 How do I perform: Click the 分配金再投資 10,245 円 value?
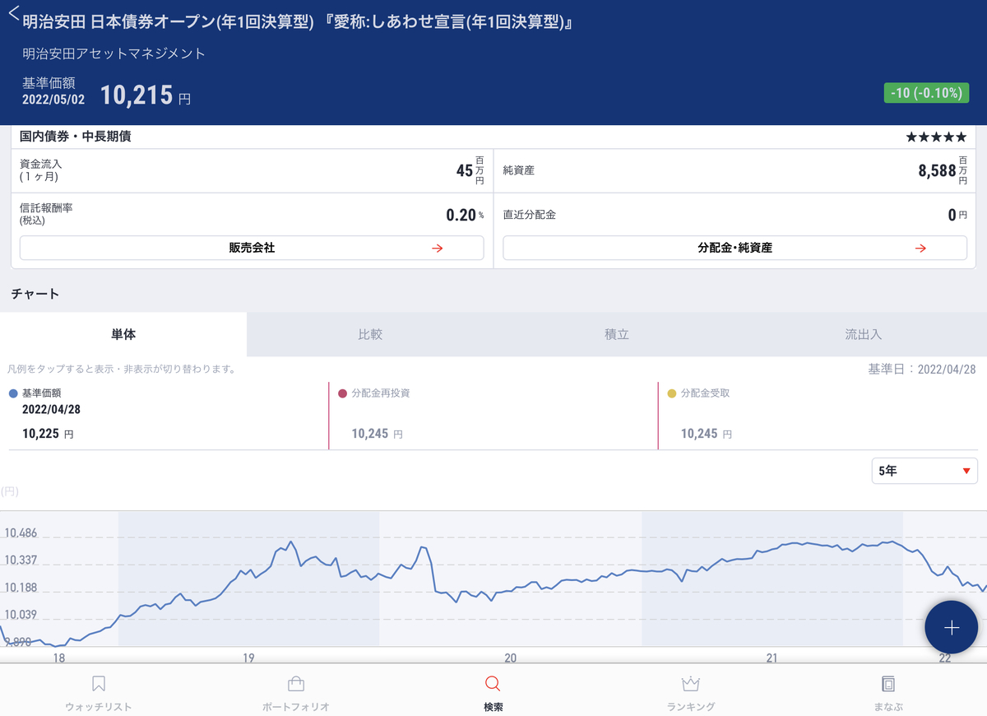(x=377, y=433)
